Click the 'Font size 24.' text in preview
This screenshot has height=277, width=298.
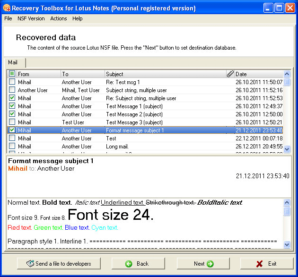(x=110, y=215)
